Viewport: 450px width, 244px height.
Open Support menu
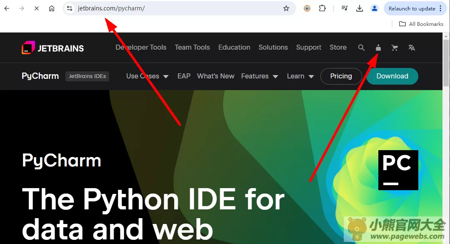point(309,48)
